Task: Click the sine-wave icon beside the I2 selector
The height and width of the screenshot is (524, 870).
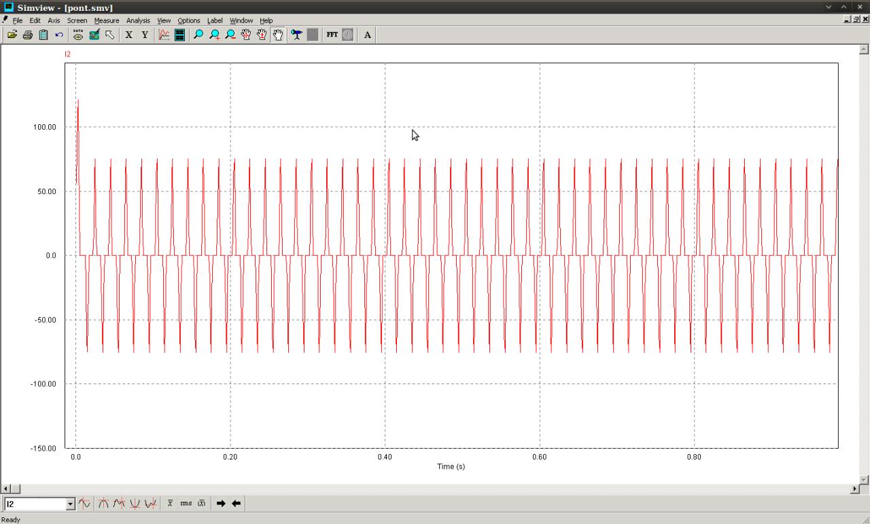Action: point(85,504)
